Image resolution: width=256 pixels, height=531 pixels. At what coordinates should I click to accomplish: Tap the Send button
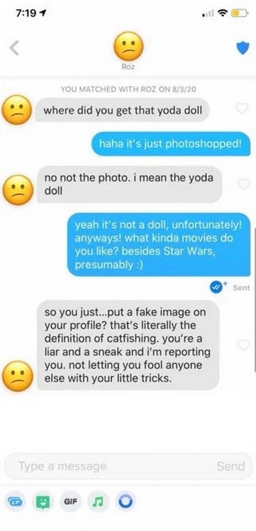[231, 466]
